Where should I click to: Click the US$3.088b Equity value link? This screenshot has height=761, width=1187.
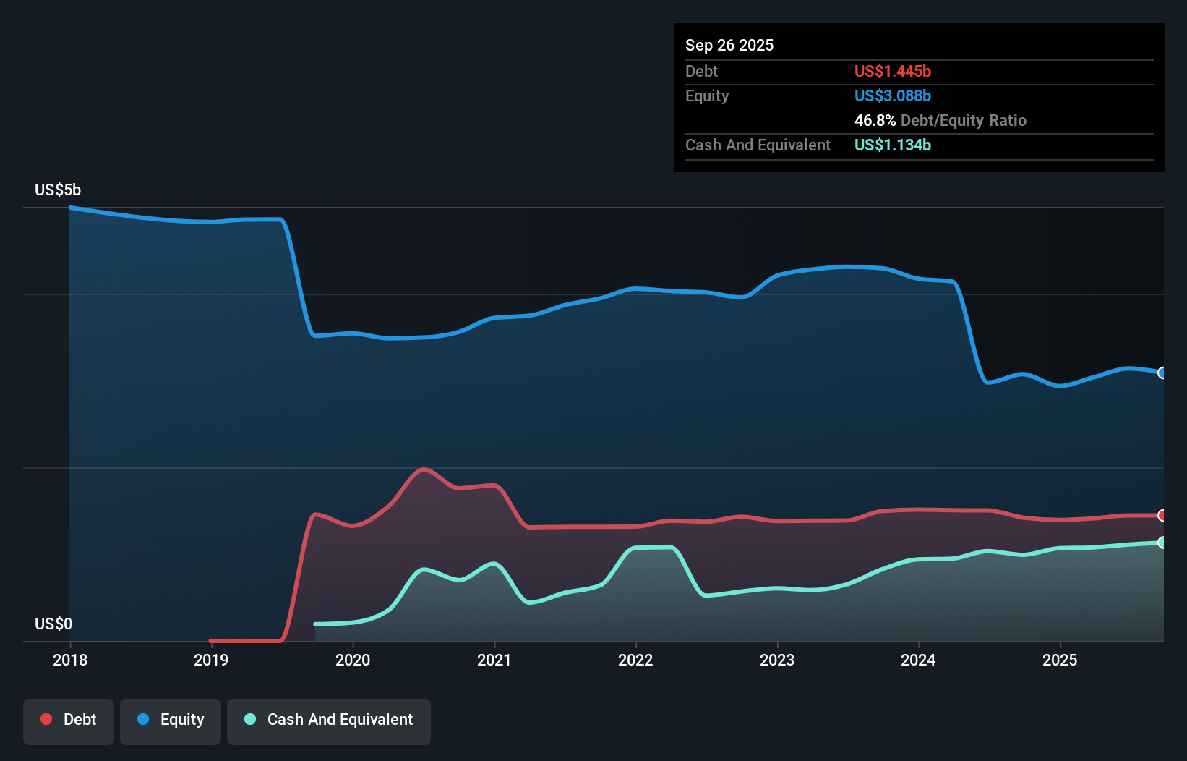pyautogui.click(x=893, y=95)
